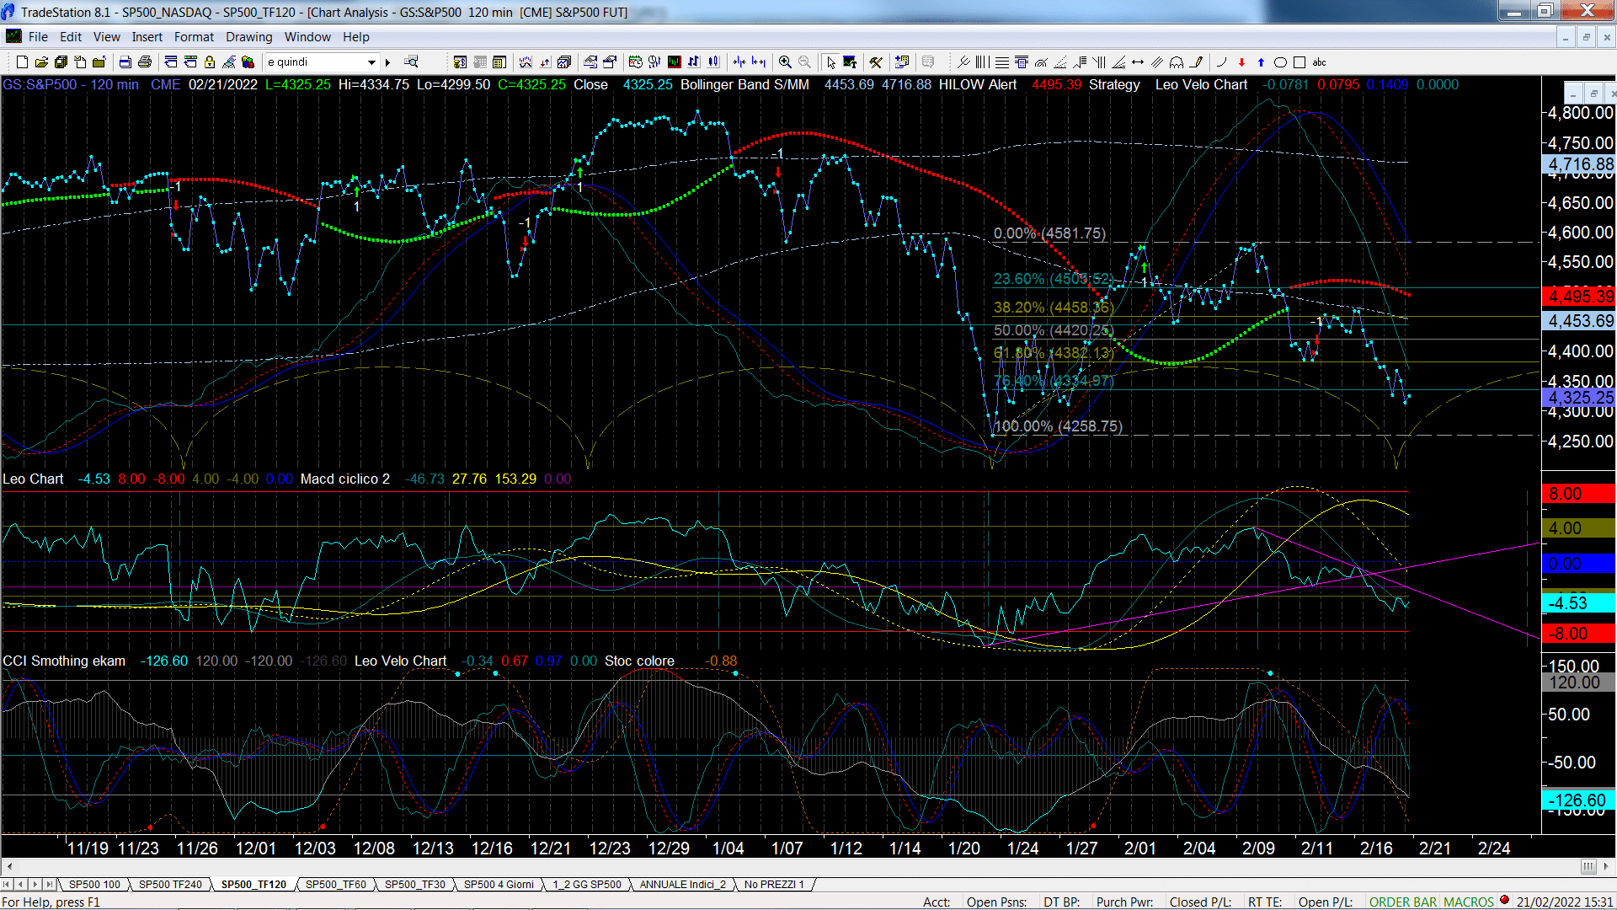Click the 4,325.25 current price label
The image size is (1617, 910).
pyautogui.click(x=1581, y=397)
